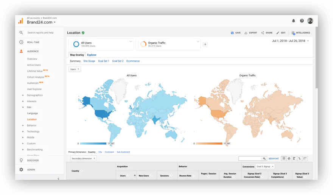This screenshot has width=333, height=195.
Task: Click the table search input field
Action: coord(250,158)
